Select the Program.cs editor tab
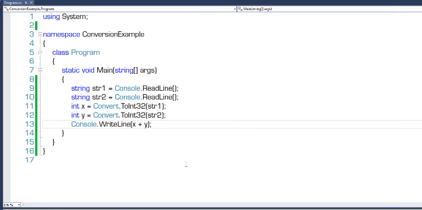 tap(13, 3)
